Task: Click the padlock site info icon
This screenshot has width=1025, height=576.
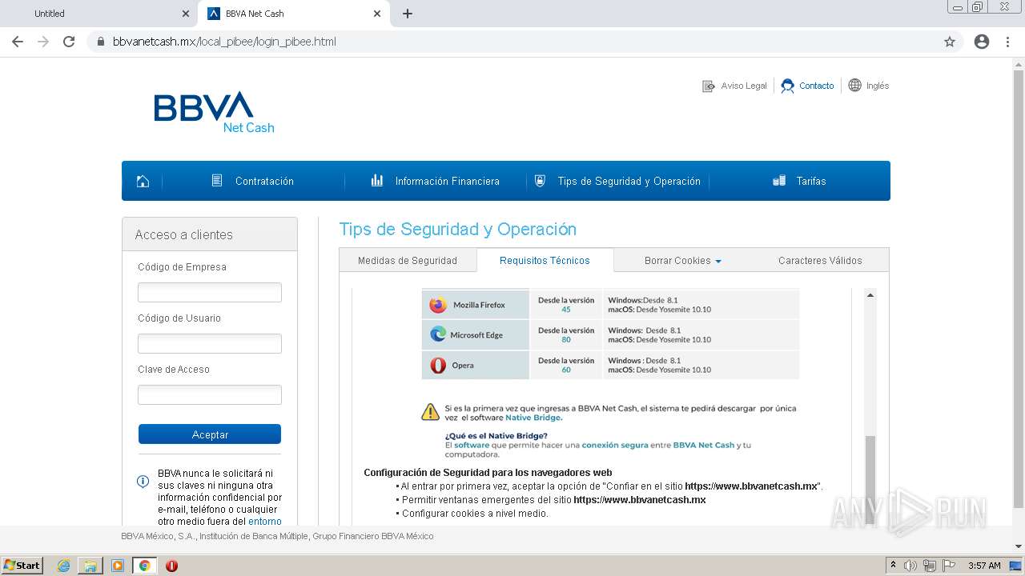Action: click(101, 42)
